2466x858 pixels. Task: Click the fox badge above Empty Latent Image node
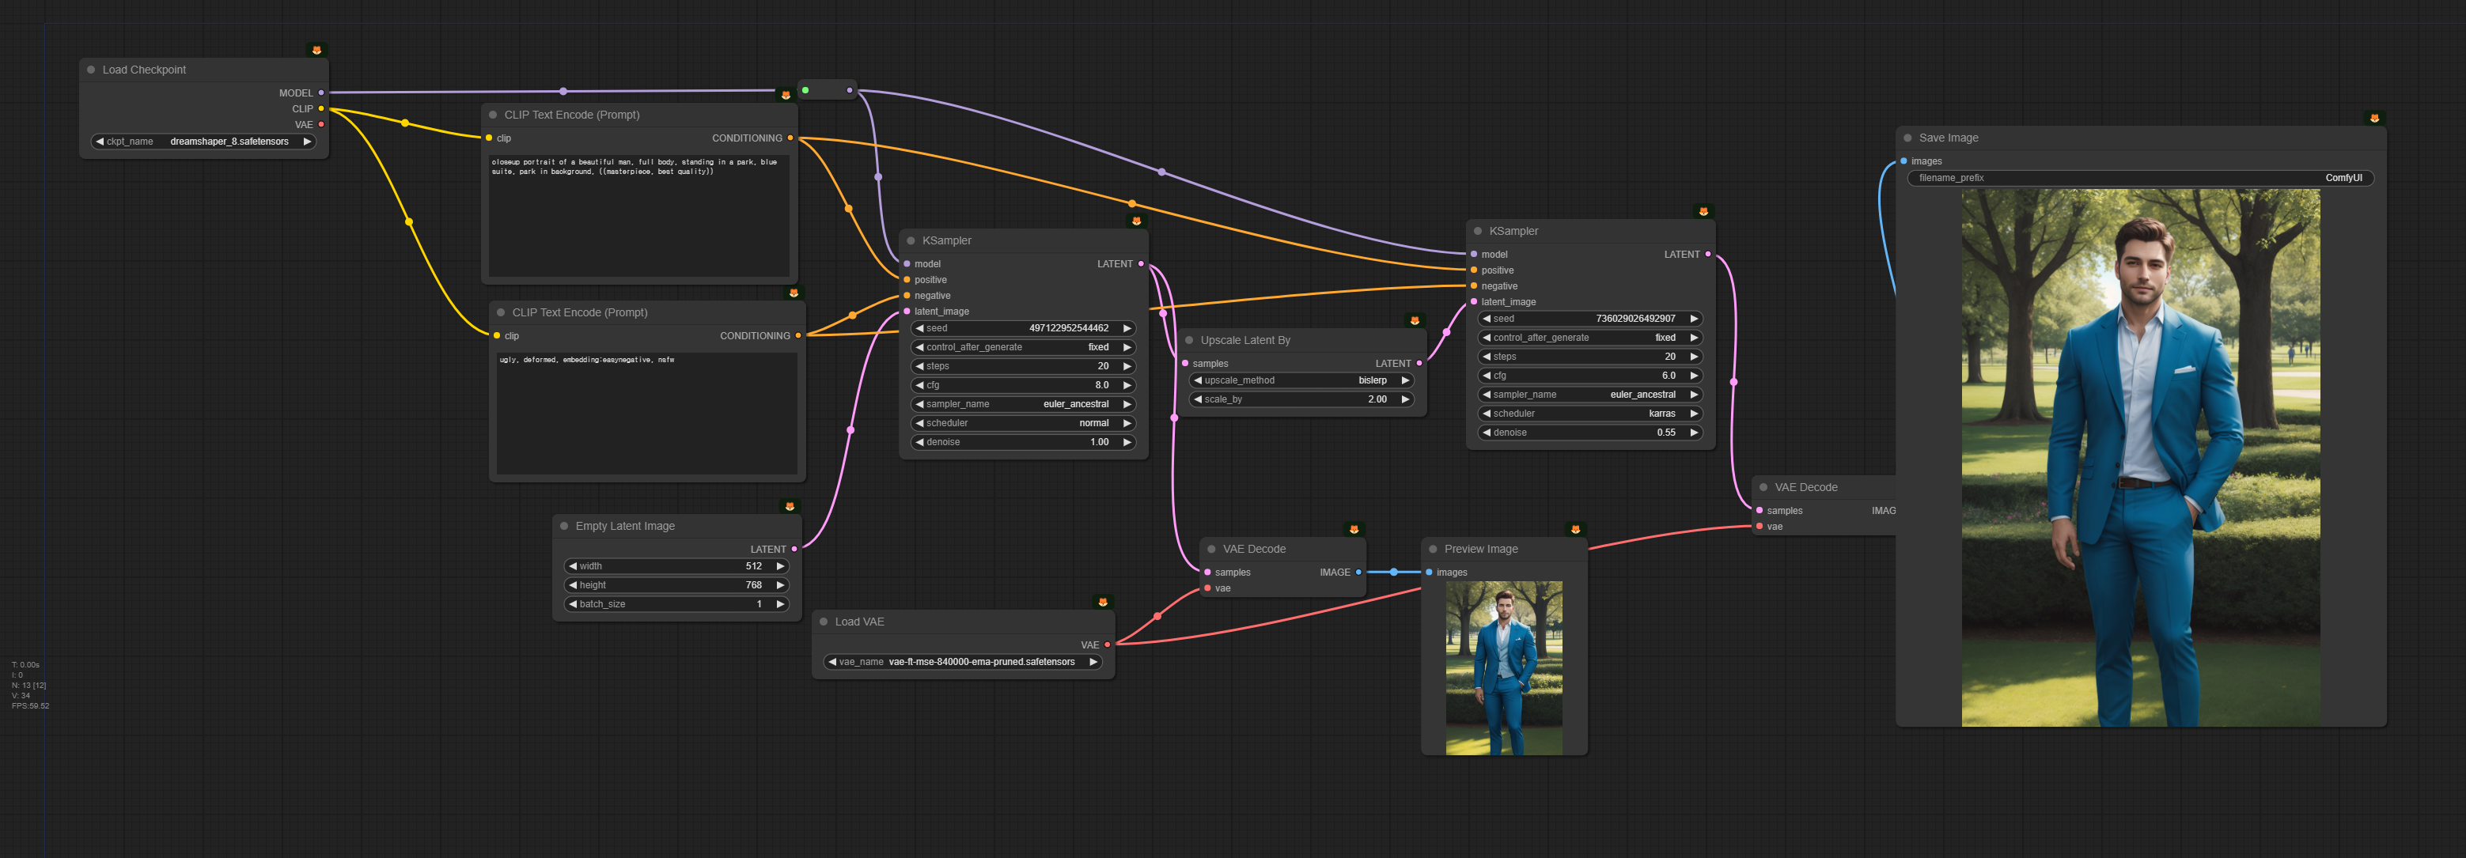pos(790,506)
